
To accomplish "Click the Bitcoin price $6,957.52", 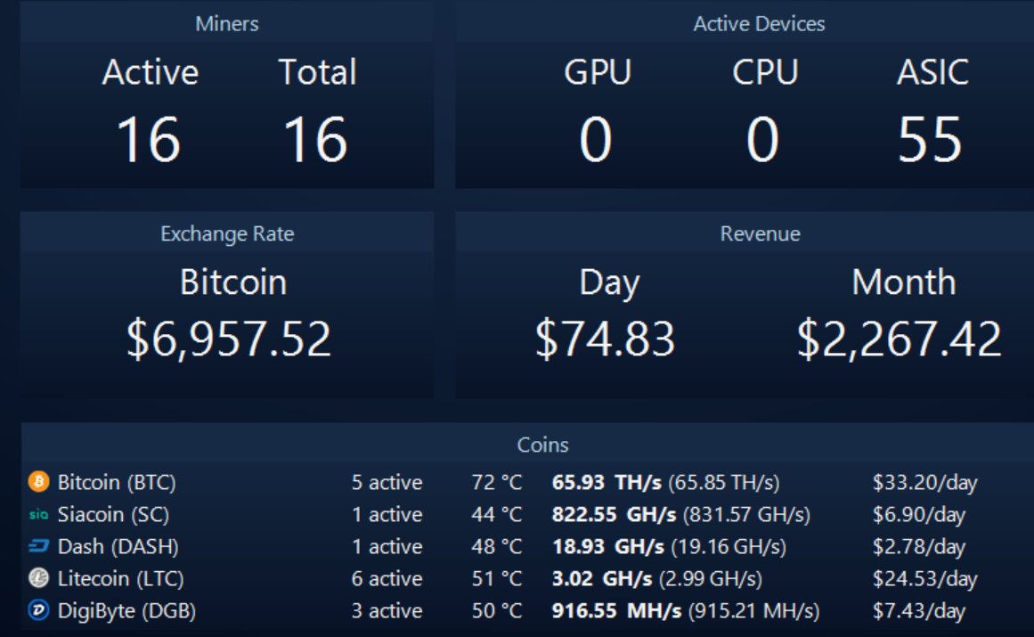I will click(x=228, y=339).
